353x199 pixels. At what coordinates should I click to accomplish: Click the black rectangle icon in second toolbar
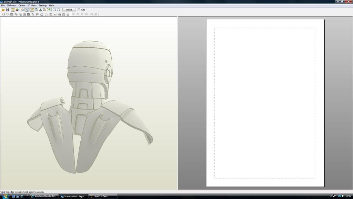[29, 14]
